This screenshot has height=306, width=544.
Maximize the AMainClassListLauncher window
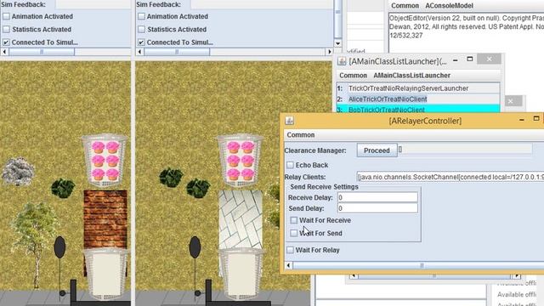(x=470, y=59)
